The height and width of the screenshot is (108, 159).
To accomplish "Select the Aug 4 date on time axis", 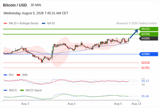I will pyautogui.click(x=71, y=104).
